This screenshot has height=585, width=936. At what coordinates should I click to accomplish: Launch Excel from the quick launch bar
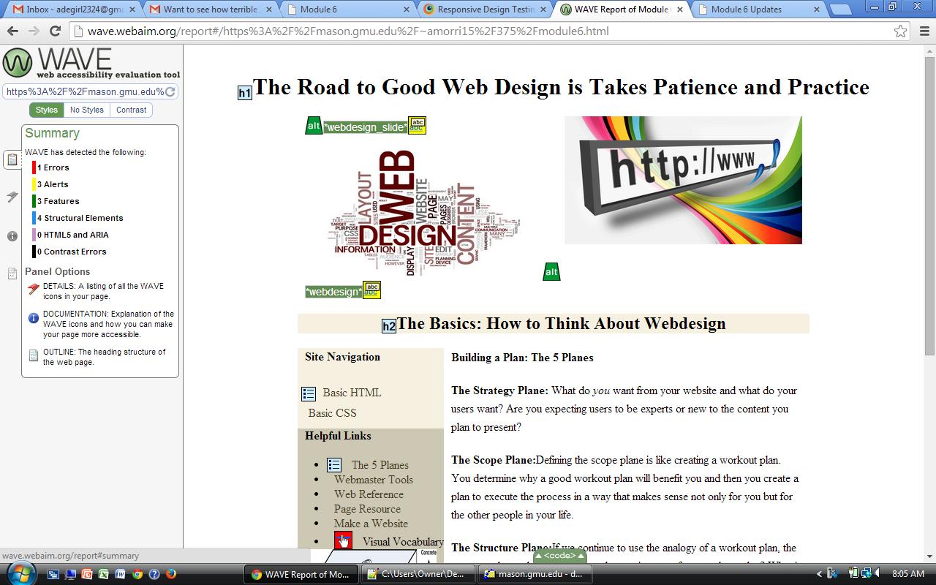[x=103, y=574]
